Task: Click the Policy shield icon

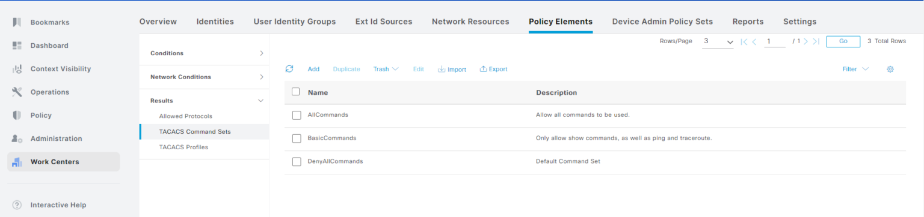Action: point(17,115)
